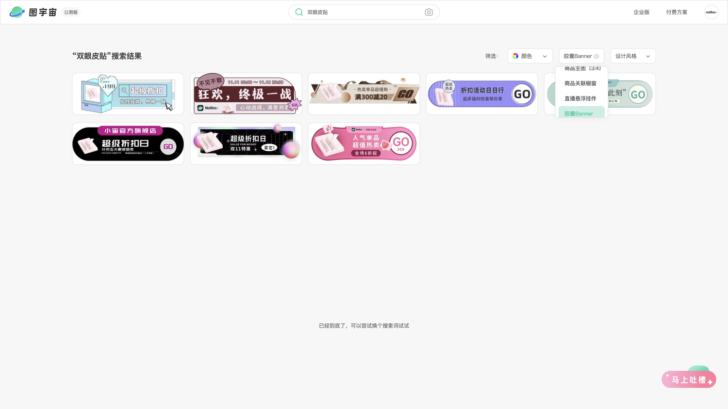Select 商品主图 (3:4) option
Viewport: 728px width, 409px height.
(582, 70)
